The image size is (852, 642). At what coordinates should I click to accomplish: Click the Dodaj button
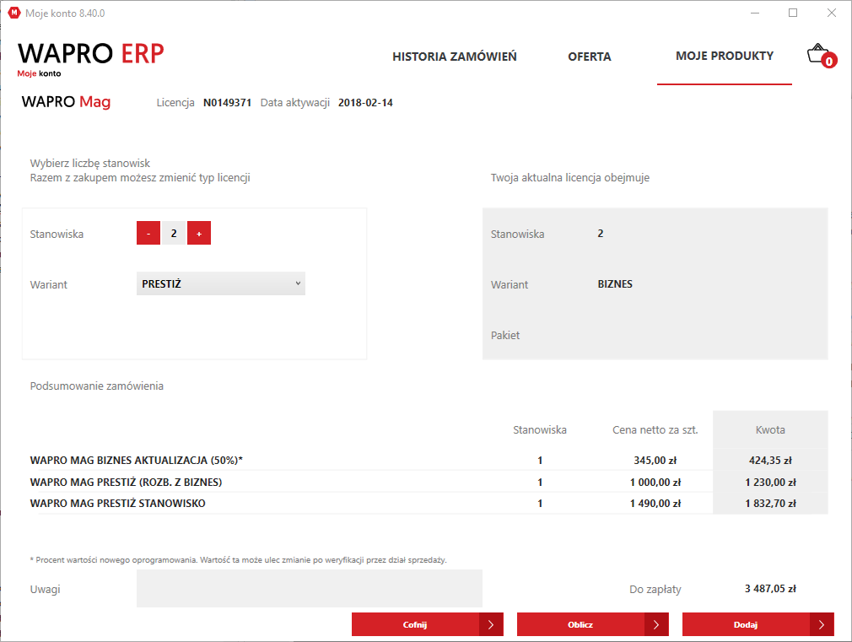click(758, 624)
